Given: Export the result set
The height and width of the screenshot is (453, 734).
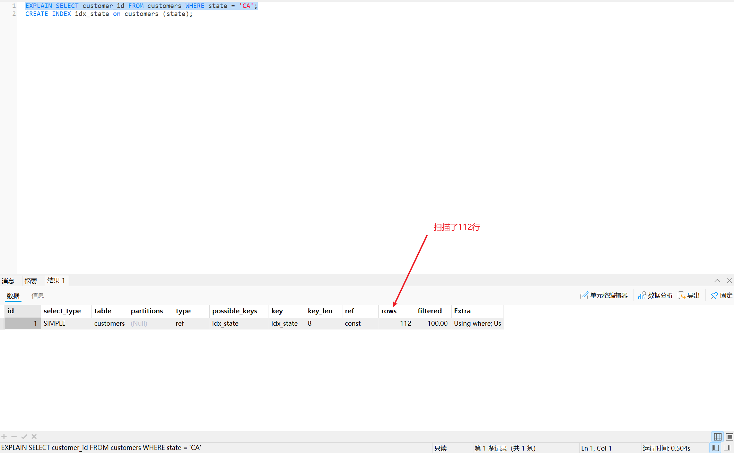Looking at the screenshot, I should click(689, 295).
